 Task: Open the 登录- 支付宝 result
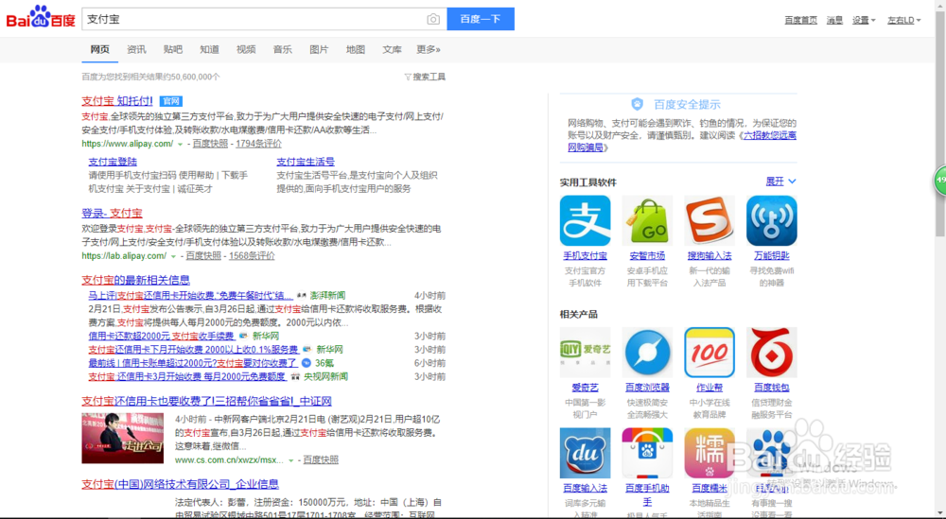(x=113, y=213)
